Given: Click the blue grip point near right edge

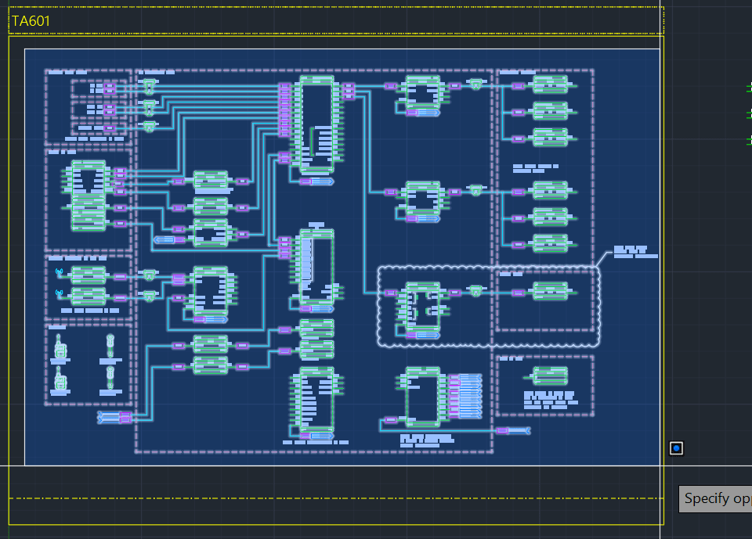Looking at the screenshot, I should (x=677, y=447).
